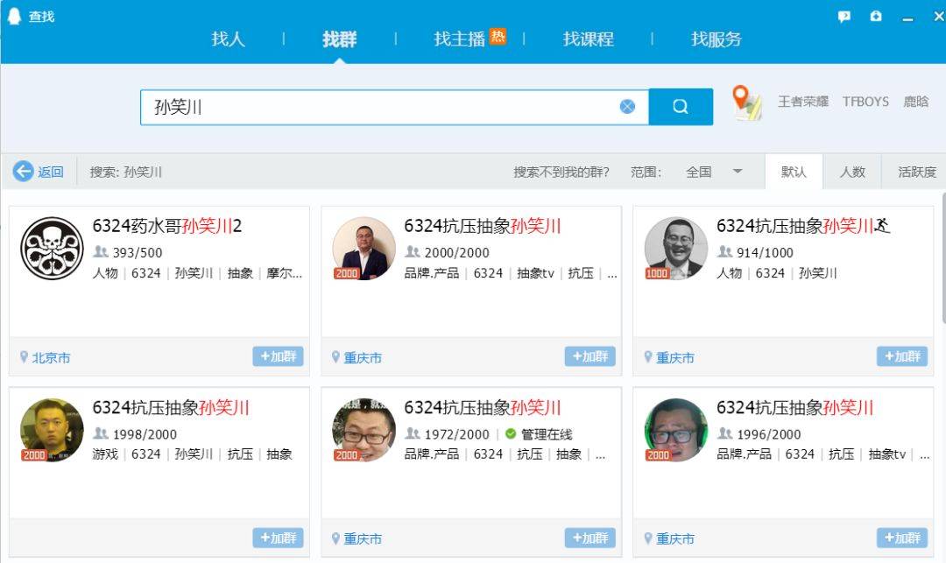Viewport: 946px width, 563px height.
Task: Click the 王者荣耀 hot keyword
Action: click(802, 102)
